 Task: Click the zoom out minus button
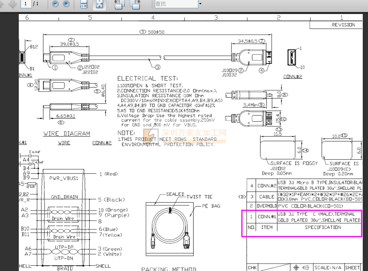[55, 4]
